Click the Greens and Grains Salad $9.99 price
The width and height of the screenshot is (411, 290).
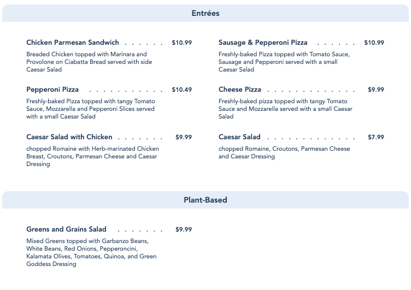pos(184,229)
